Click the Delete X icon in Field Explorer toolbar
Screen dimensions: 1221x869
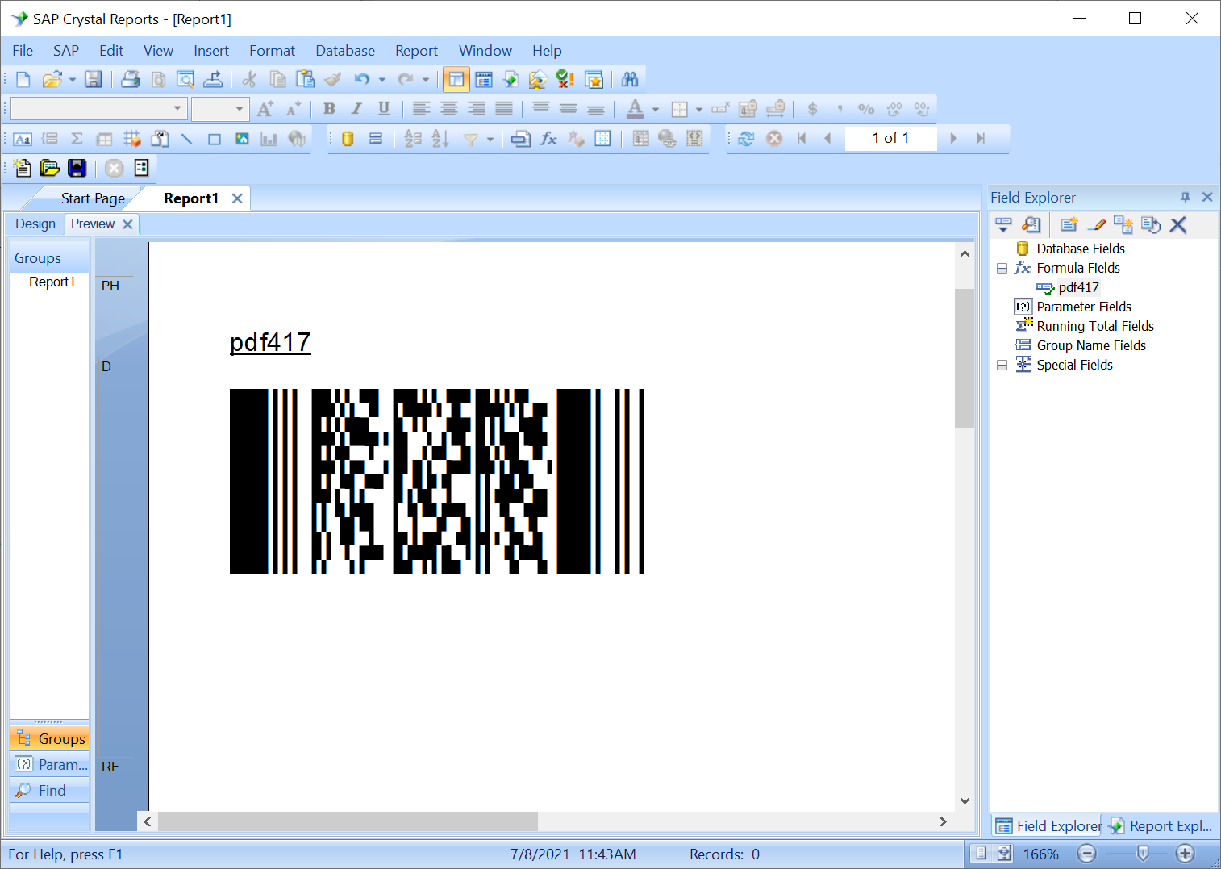click(x=1178, y=225)
